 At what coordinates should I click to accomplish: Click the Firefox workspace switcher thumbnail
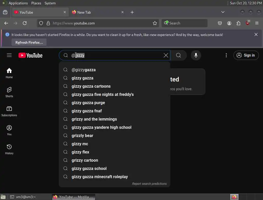coord(234,197)
